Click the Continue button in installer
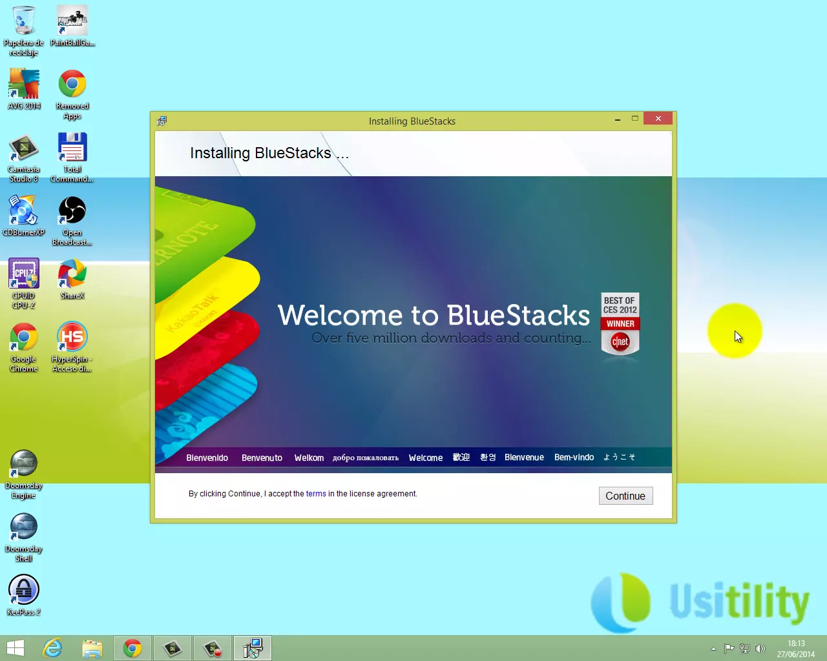827x661 pixels. click(x=625, y=496)
